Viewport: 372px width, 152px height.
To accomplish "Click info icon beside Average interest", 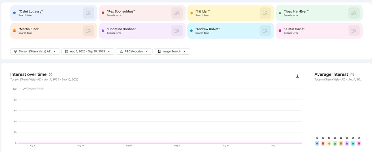I will coord(352,74).
